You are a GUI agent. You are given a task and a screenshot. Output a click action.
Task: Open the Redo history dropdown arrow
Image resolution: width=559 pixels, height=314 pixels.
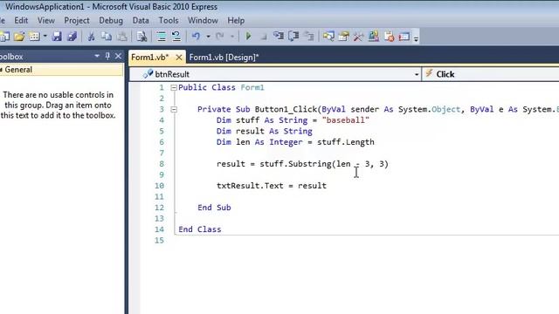point(232,37)
